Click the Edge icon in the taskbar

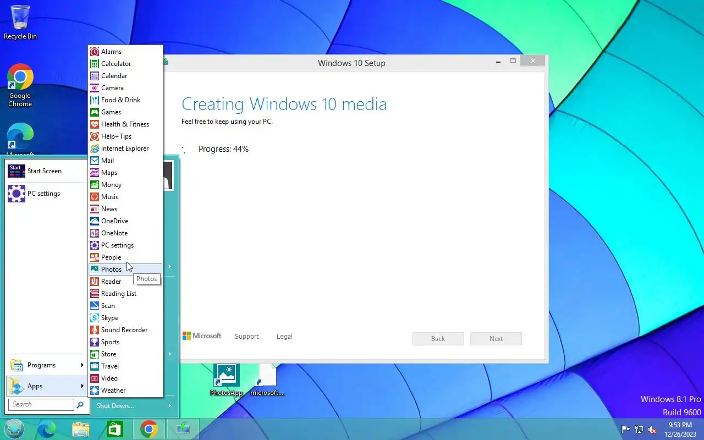(x=47, y=429)
